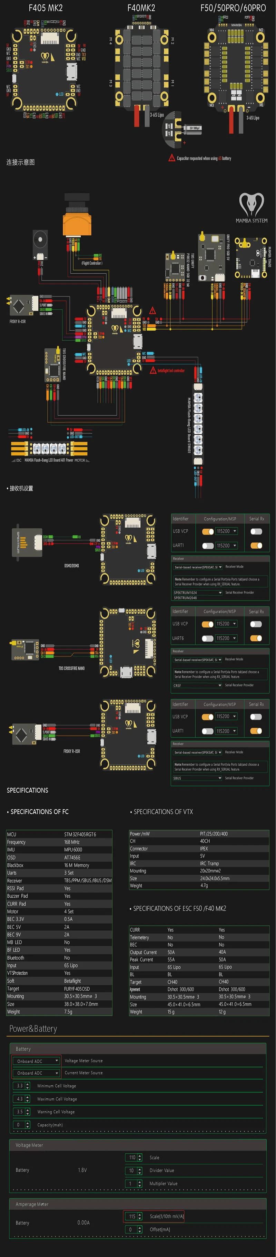The height and width of the screenshot is (1257, 276).
Task: Open Current Meter Source Onboard ADC dropdown
Action: 36,1072
